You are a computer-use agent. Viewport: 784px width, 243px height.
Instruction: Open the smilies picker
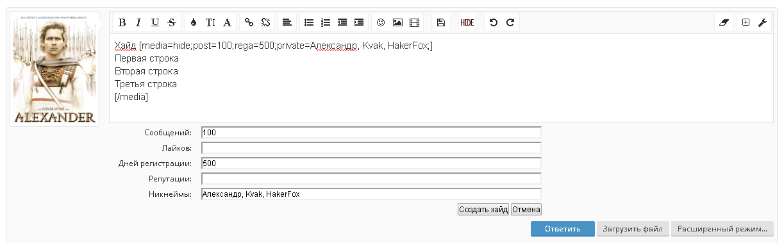(381, 22)
